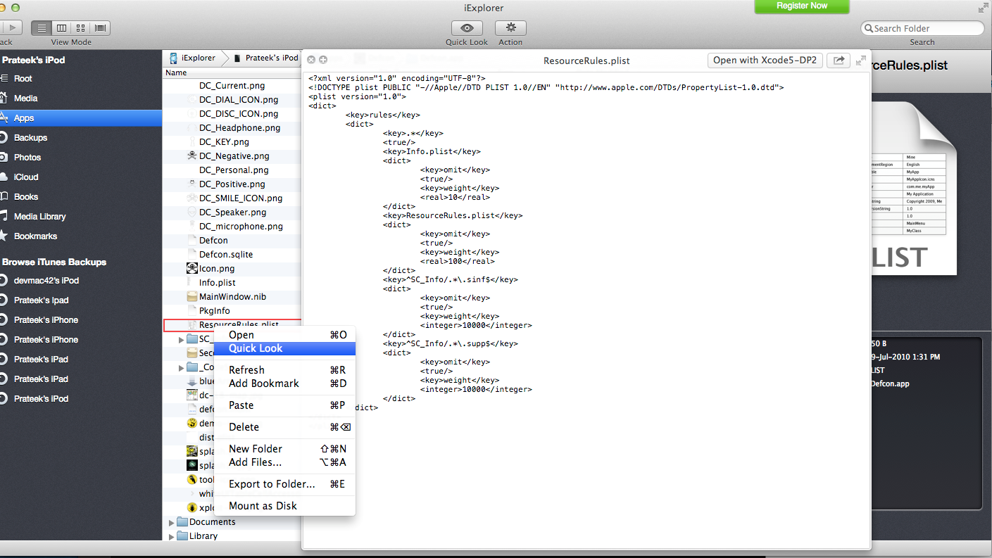Select Photos in the sidebar
The height and width of the screenshot is (558, 992).
[x=27, y=158]
